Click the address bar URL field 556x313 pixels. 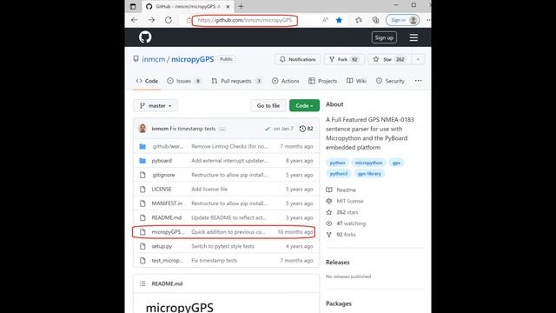tap(245, 20)
